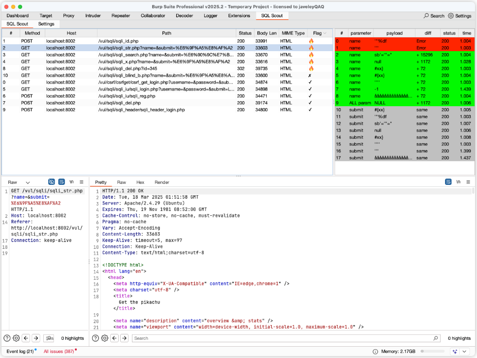Go to next match in request panel

(36, 338)
